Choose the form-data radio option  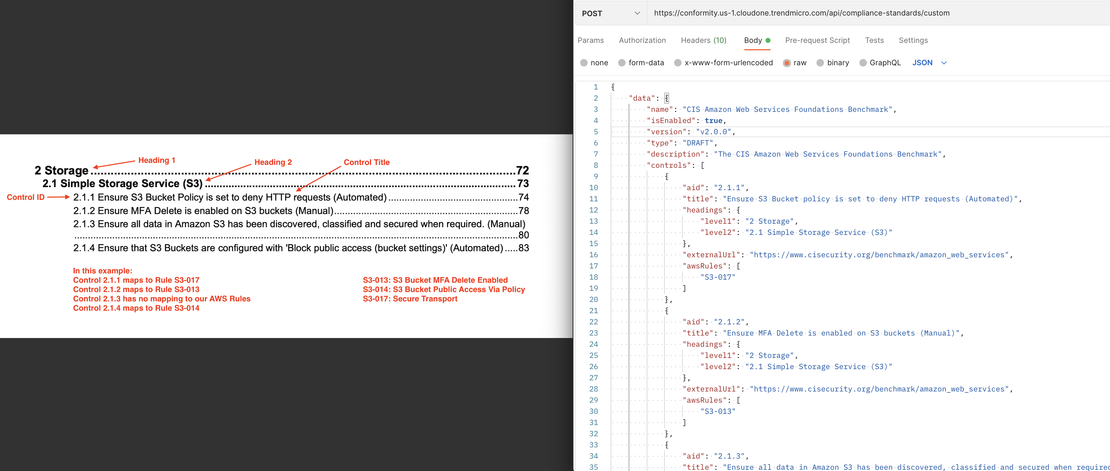(622, 63)
